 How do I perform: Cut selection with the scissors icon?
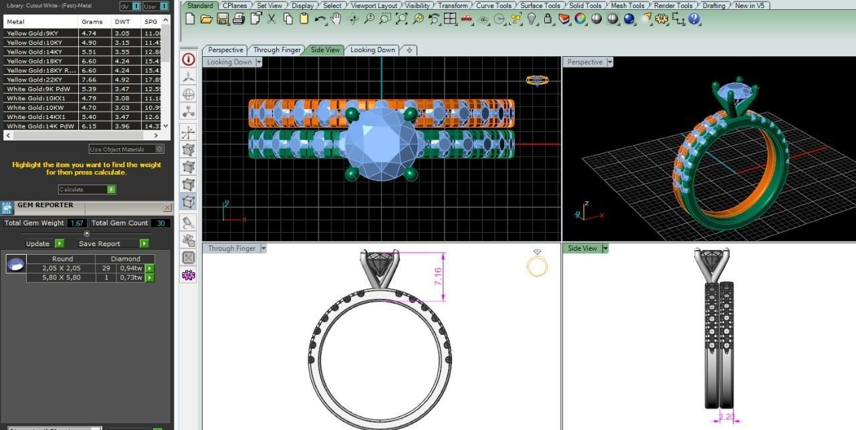click(272, 19)
